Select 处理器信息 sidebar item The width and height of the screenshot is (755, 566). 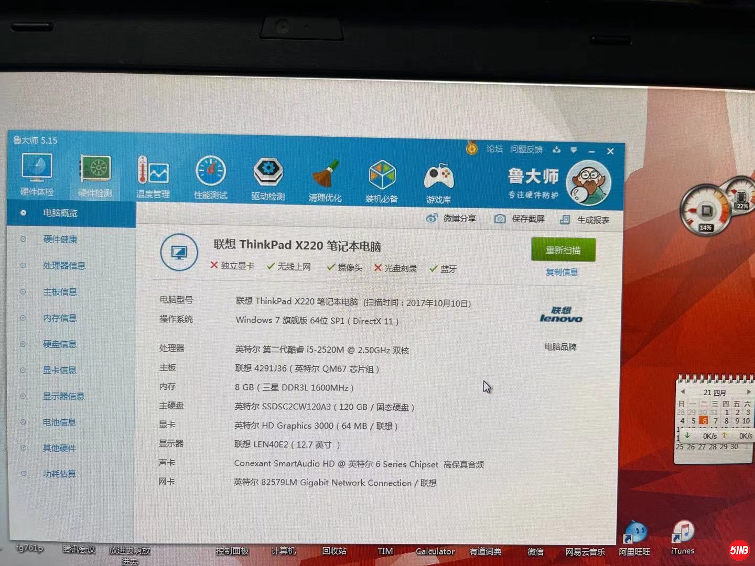(x=64, y=266)
